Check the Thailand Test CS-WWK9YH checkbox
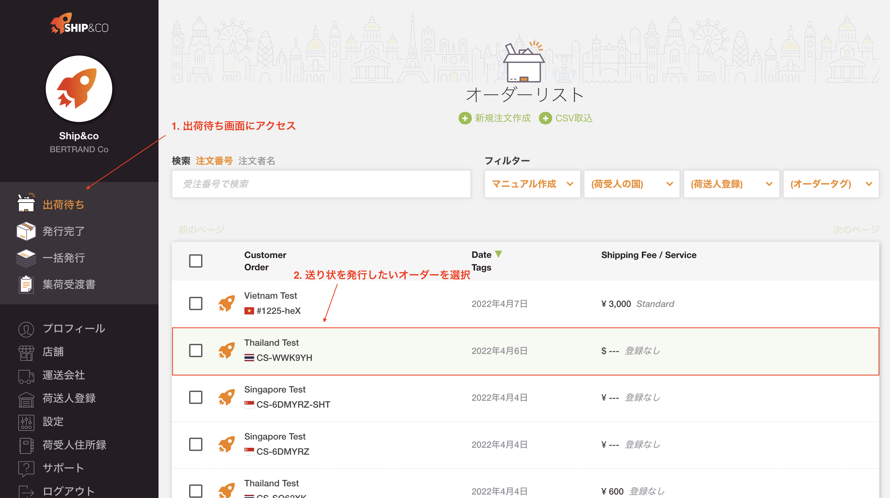Viewport: 890px width, 498px height. tap(196, 350)
